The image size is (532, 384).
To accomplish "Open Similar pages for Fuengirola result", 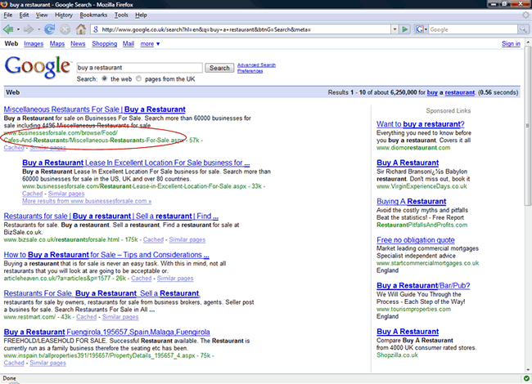I will 47,363.
